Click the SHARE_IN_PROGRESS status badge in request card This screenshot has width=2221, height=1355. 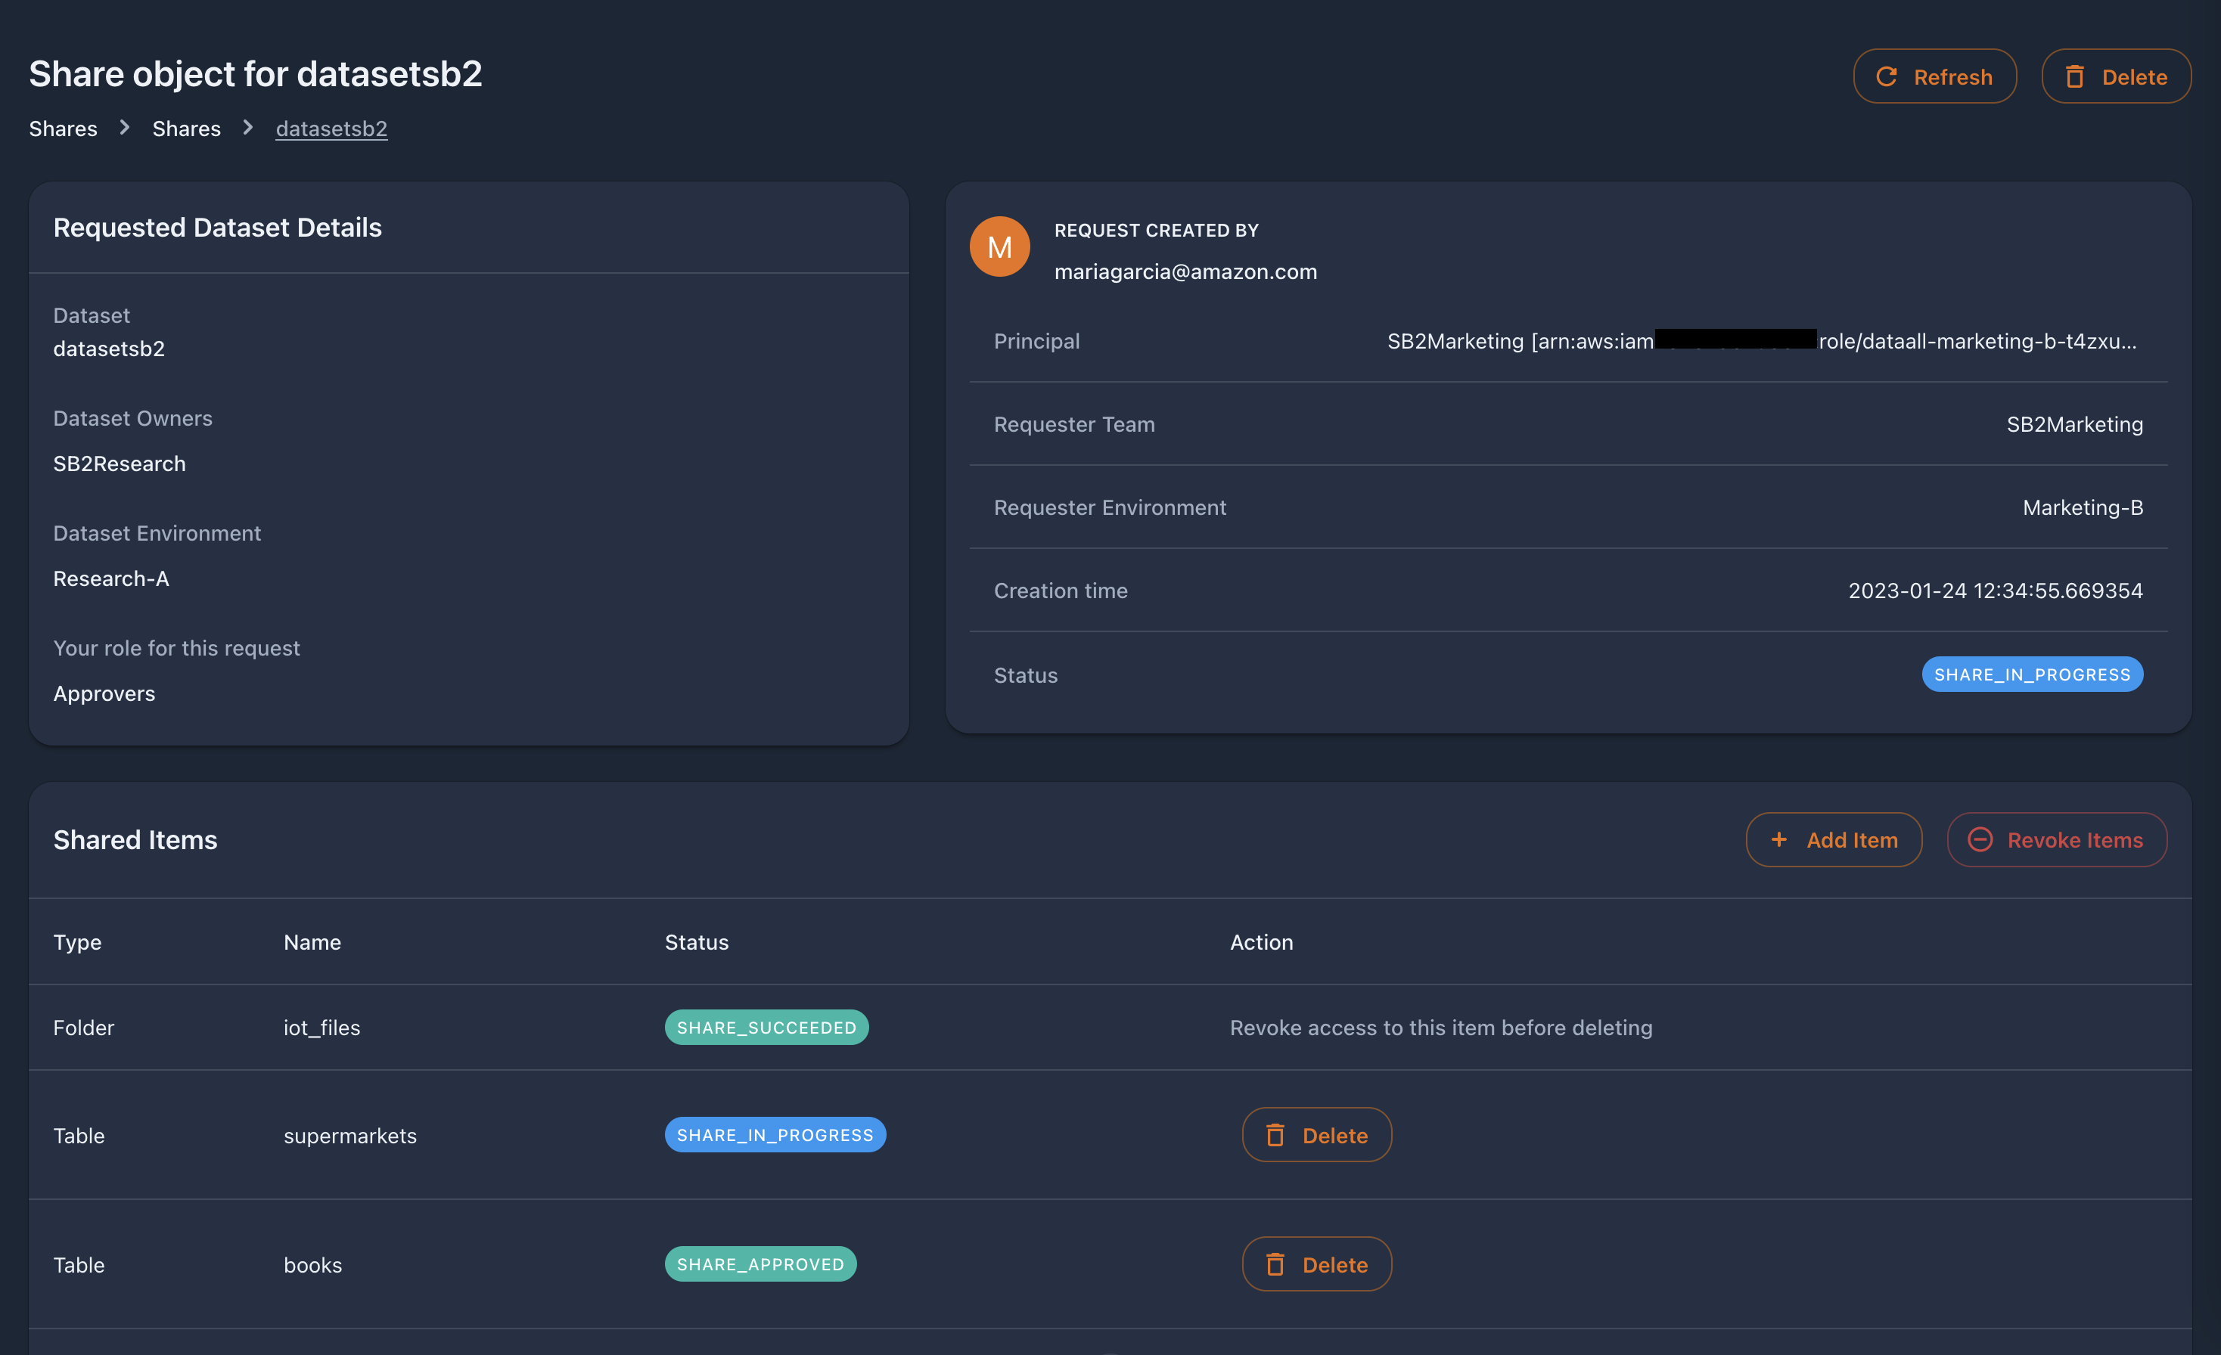tap(2033, 674)
